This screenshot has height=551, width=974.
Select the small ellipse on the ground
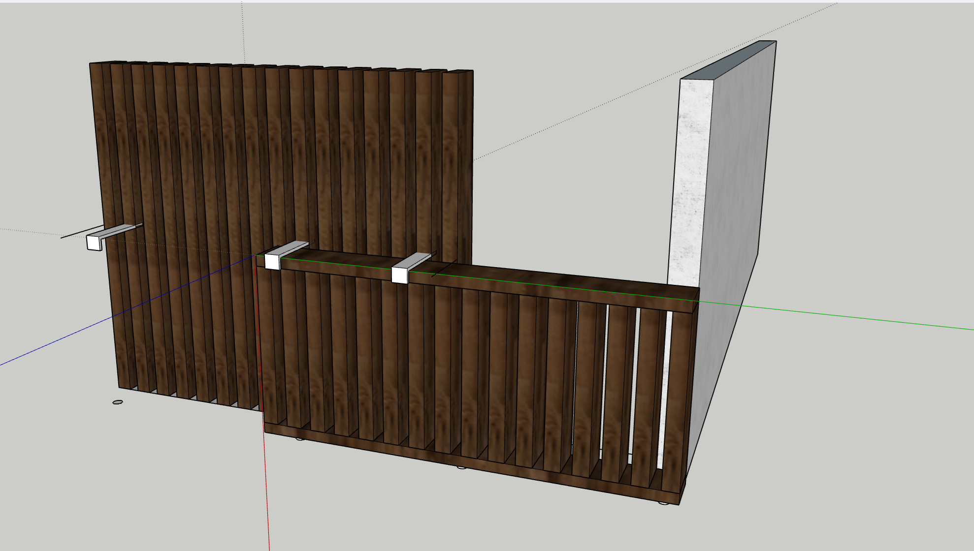coord(118,402)
